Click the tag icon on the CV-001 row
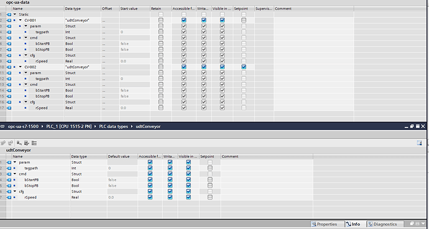This screenshot has width=429, height=229. tap(9, 21)
